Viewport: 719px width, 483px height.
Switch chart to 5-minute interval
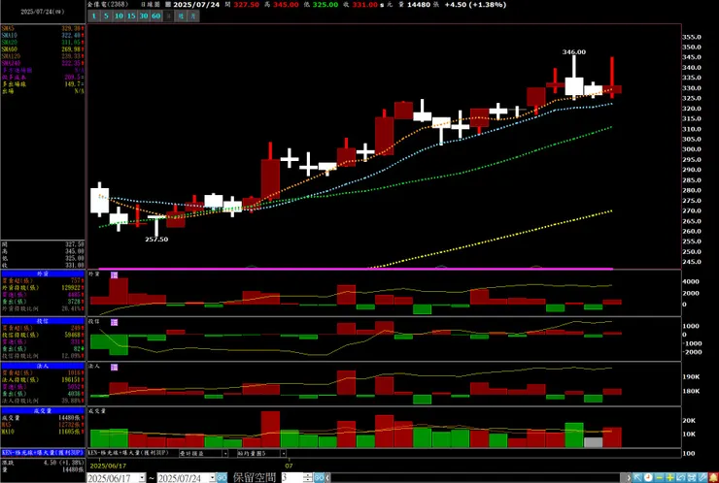pyautogui.click(x=106, y=16)
